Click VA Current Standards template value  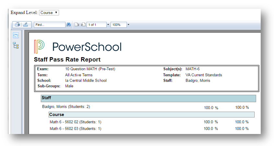coord(204,75)
